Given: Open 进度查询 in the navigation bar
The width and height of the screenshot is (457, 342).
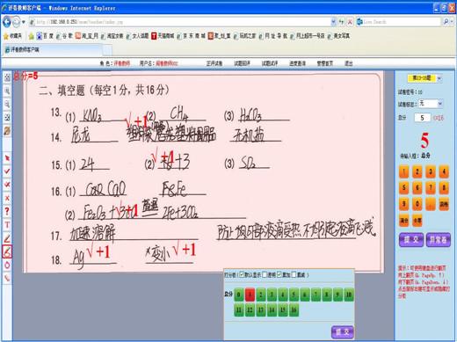Looking at the screenshot, I should [297, 63].
